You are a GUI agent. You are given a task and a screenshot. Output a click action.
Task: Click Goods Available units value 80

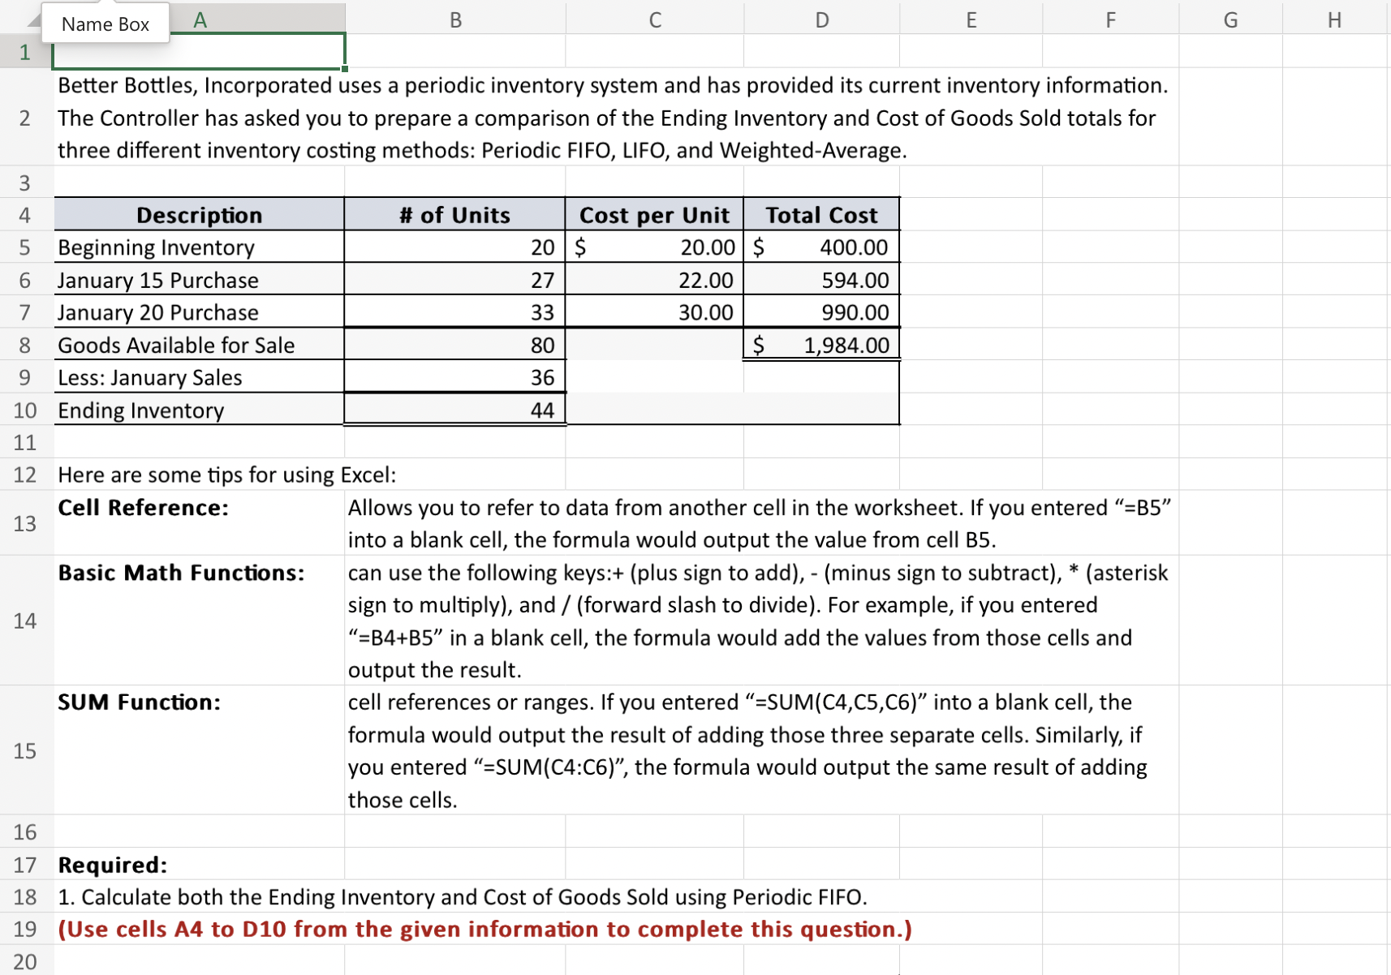(455, 345)
